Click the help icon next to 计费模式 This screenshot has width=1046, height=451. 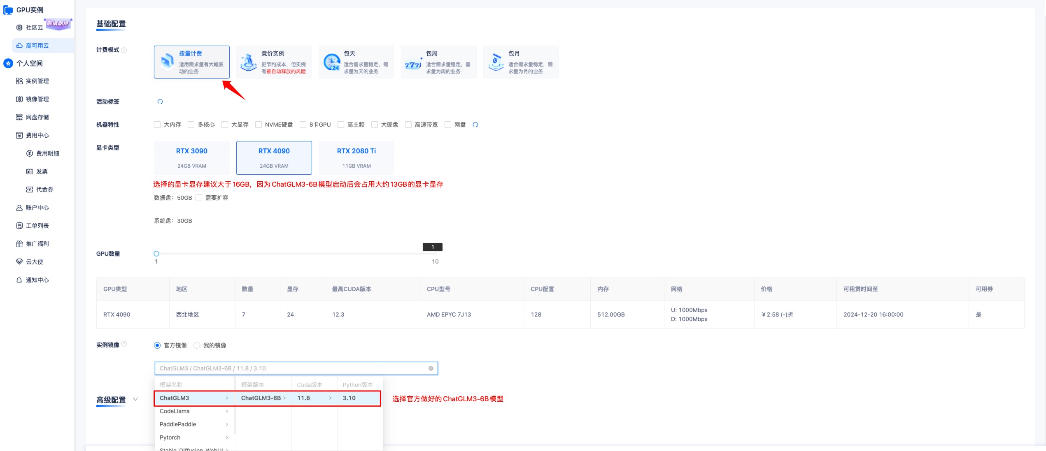coord(124,50)
